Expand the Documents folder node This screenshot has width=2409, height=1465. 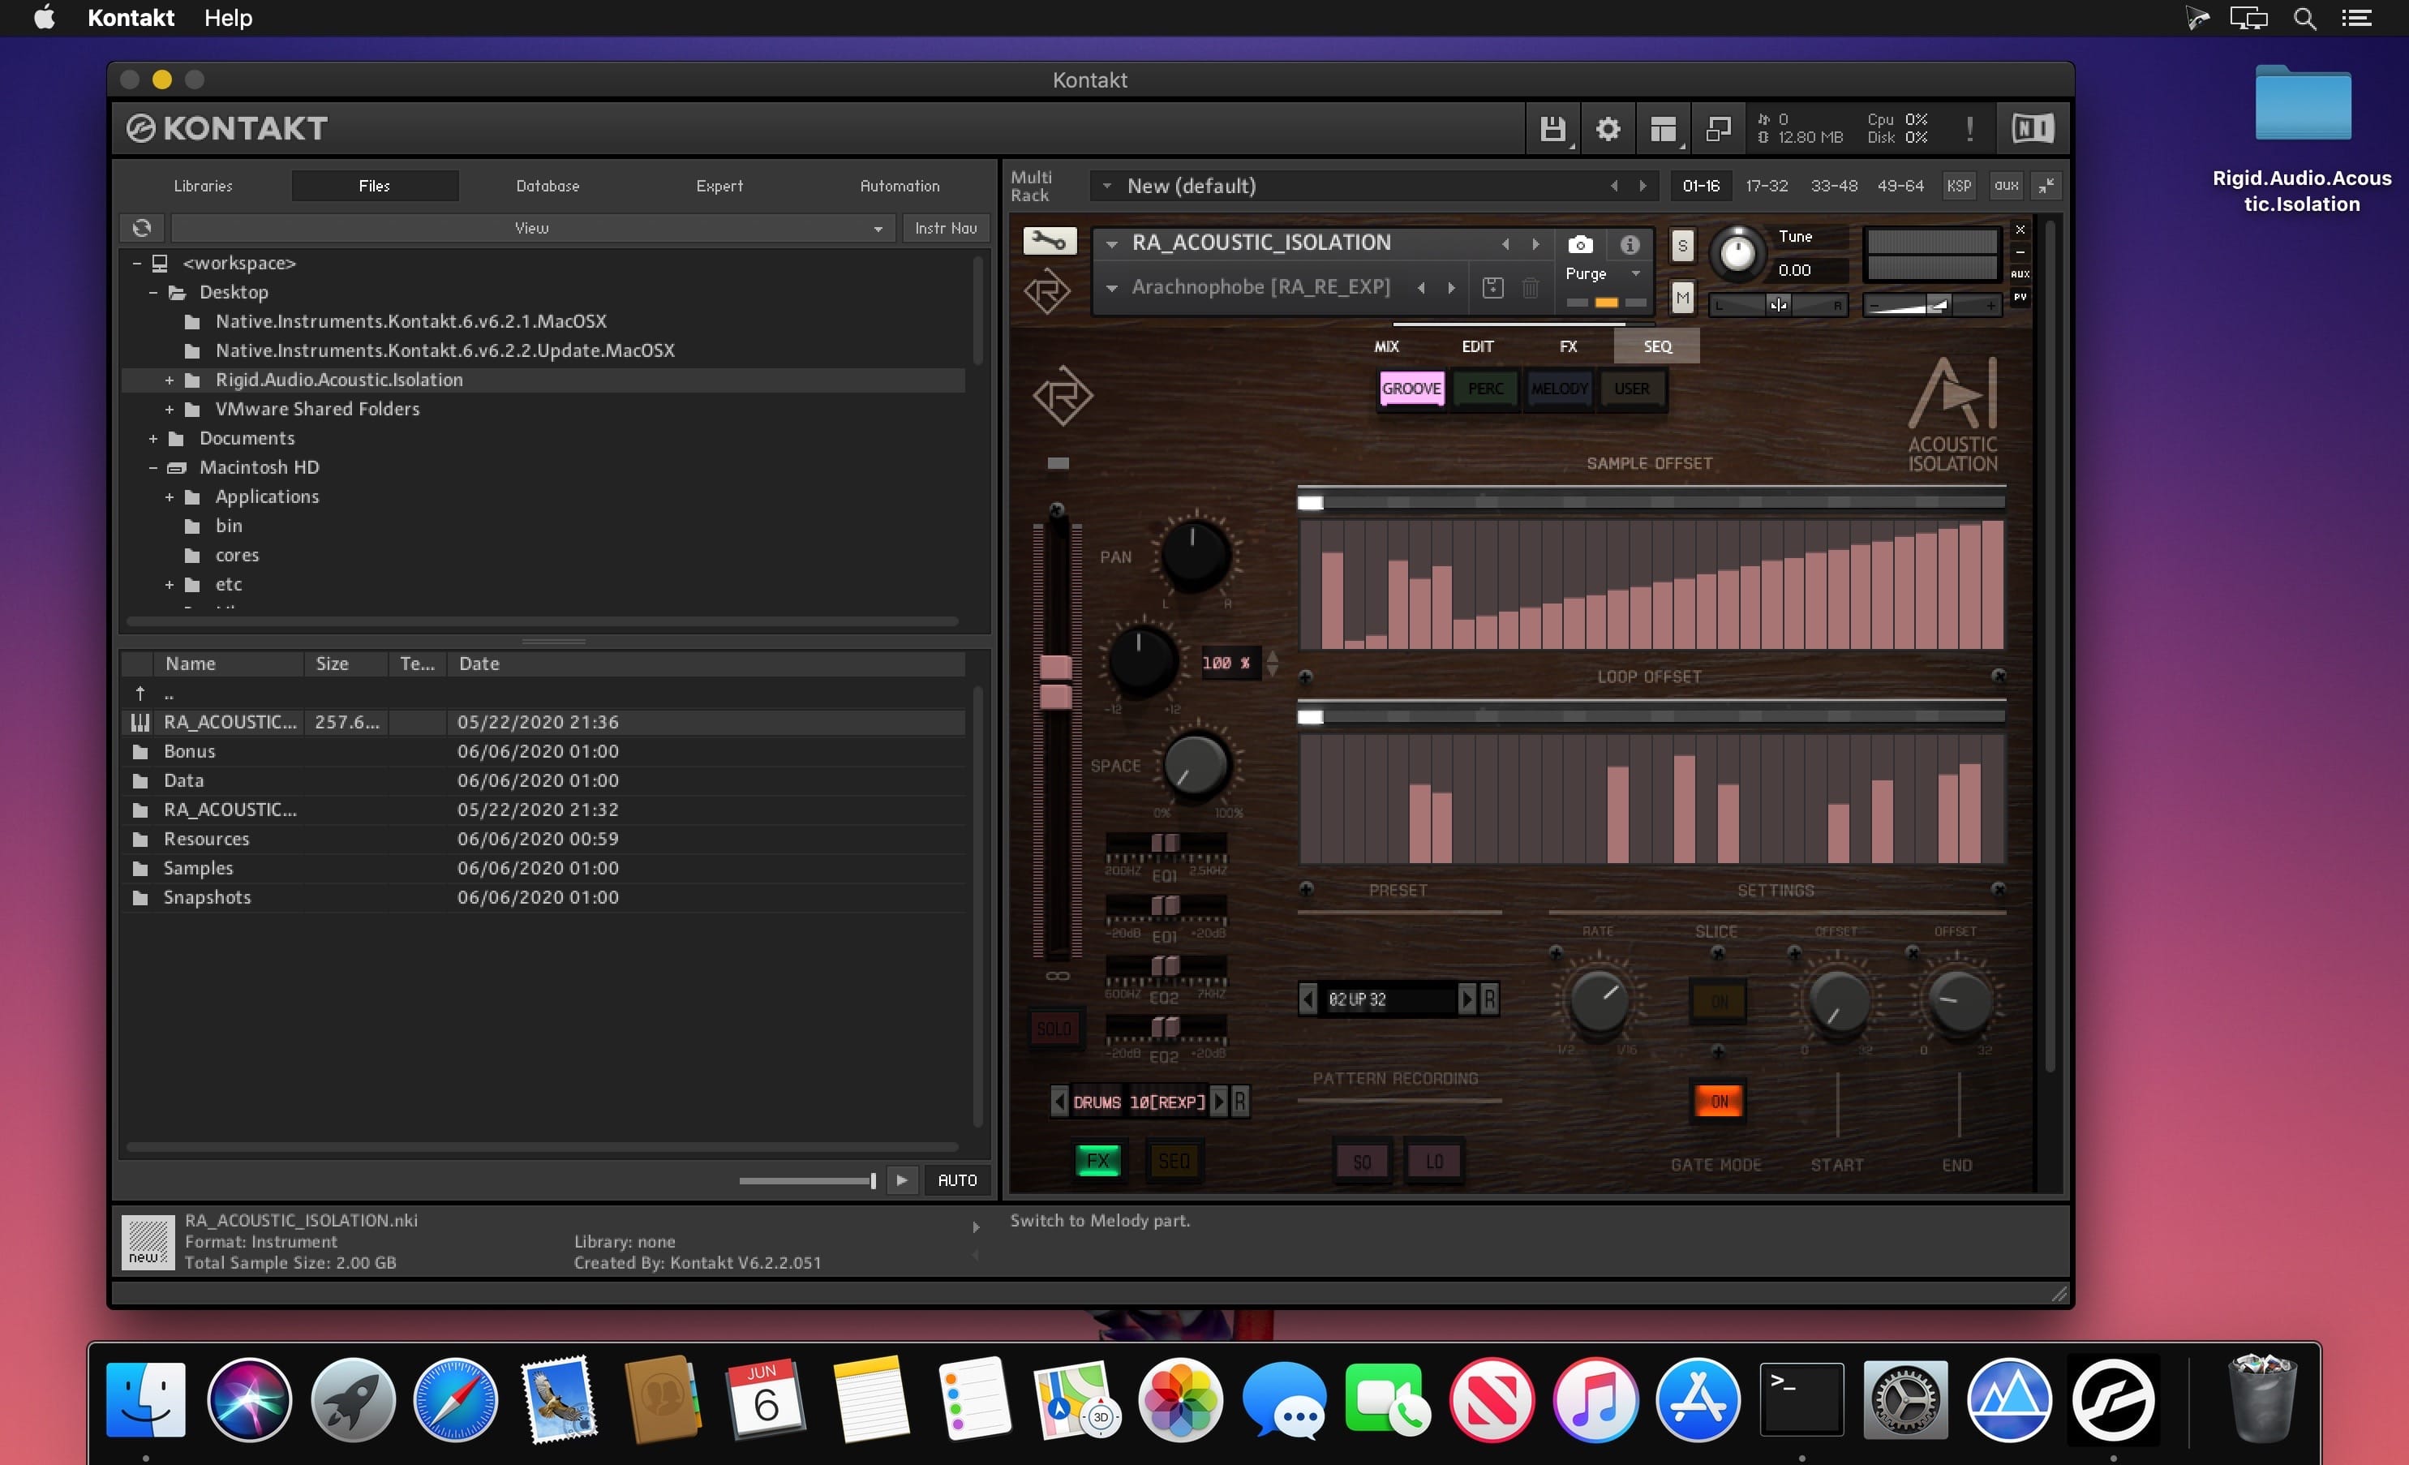[x=152, y=438]
